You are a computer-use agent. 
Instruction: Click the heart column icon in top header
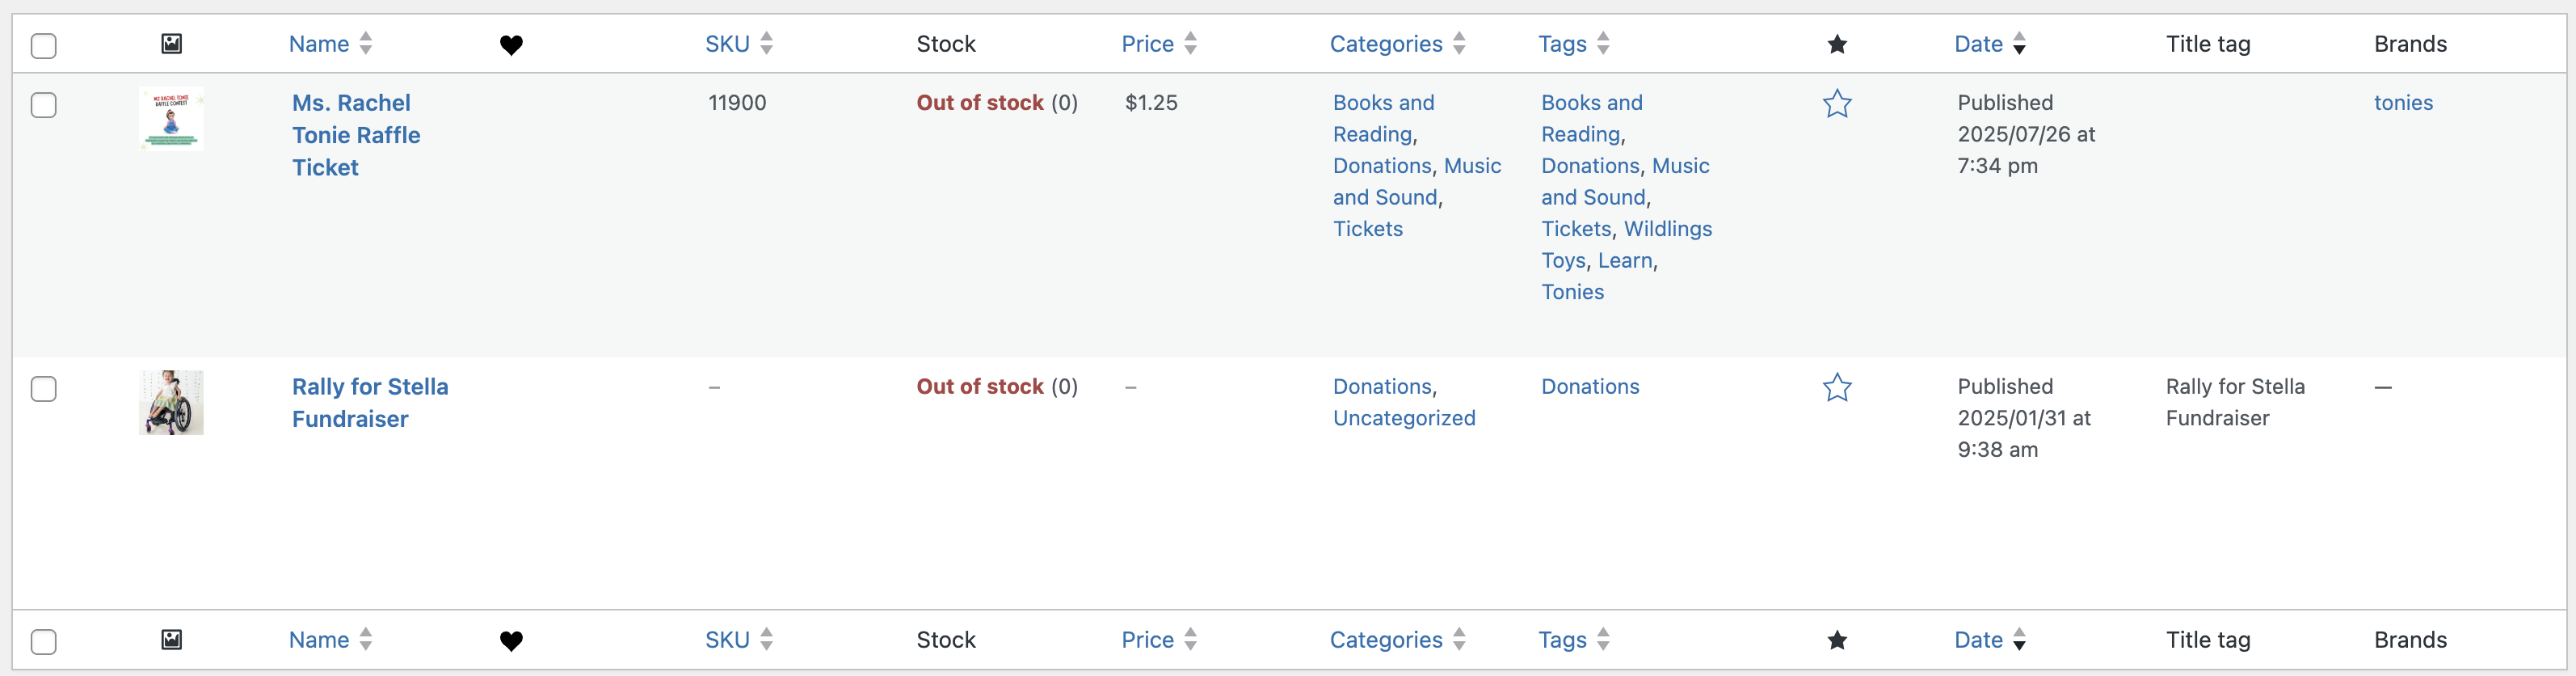[x=511, y=45]
